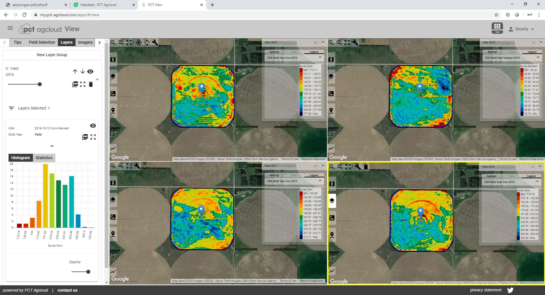Click the locate target icon on Yield 2019 map
Viewport: 545px width, 295px height.
coord(139,43)
